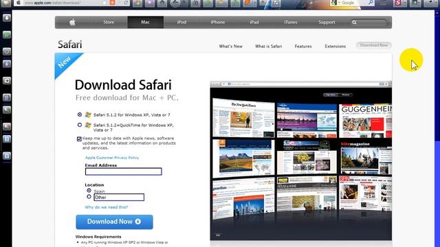Image resolution: width=440 pixels, height=247 pixels.
Task: Open the iPad tab
Action: coord(254,22)
